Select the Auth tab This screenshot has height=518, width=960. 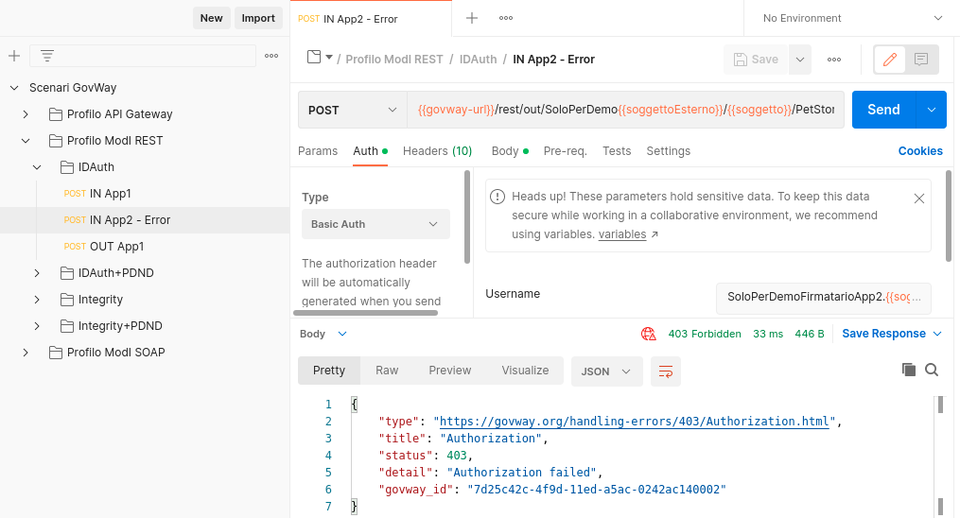click(370, 151)
